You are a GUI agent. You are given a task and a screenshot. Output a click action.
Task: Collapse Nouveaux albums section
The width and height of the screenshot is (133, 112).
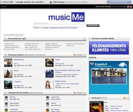6,55
